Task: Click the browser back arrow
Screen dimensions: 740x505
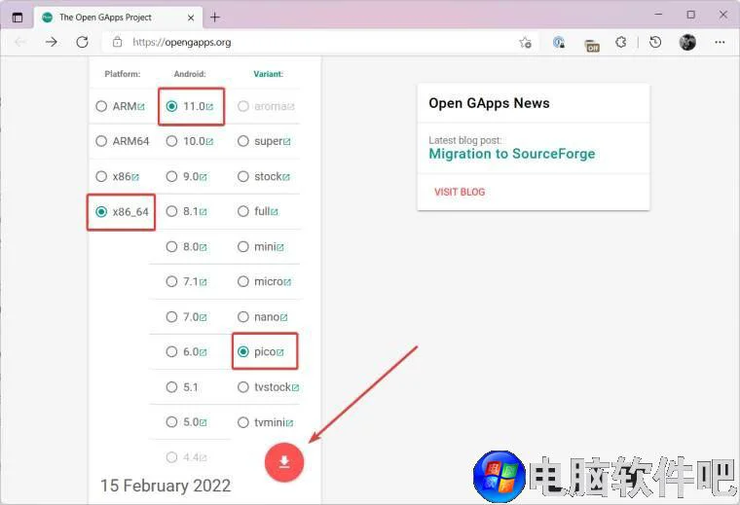Action: pos(20,43)
